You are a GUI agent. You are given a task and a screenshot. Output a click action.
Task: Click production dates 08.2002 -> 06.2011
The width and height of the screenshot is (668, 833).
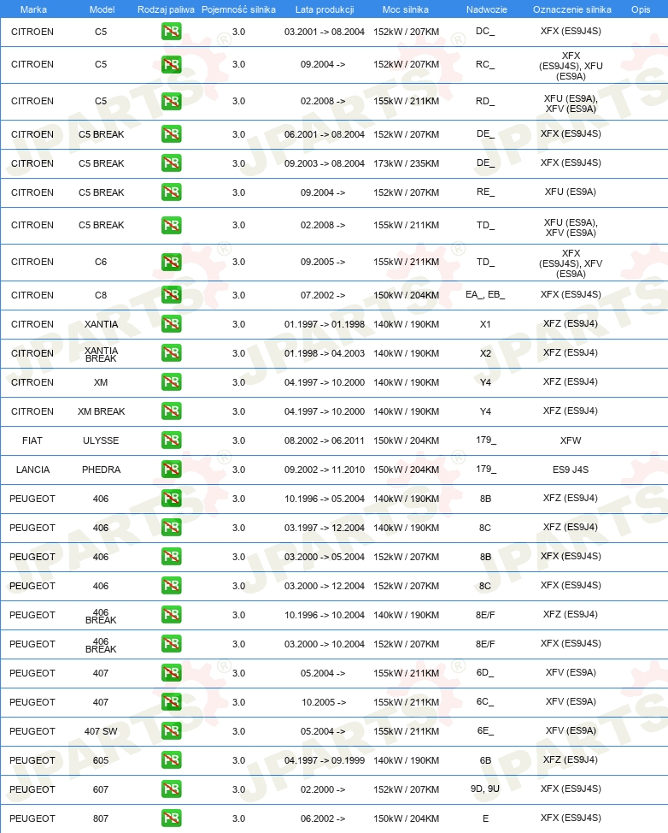pos(325,440)
